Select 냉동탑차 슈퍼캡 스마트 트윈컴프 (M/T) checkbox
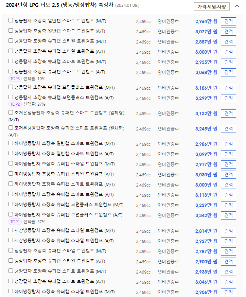This screenshot has height=297, width=246. (x=11, y=61)
